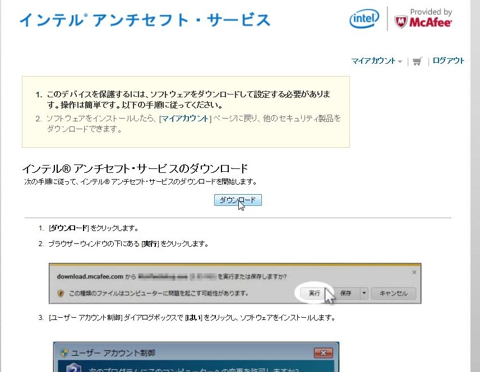Click the line 次の手順に従って… ダウンロードを開始します
This screenshot has height=372, width=480.
coord(141,182)
